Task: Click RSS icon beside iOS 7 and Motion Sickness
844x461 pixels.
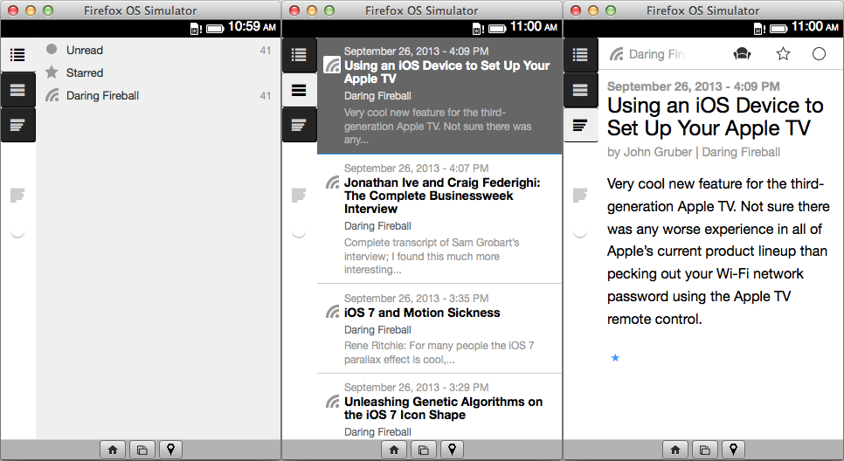Action: click(333, 312)
